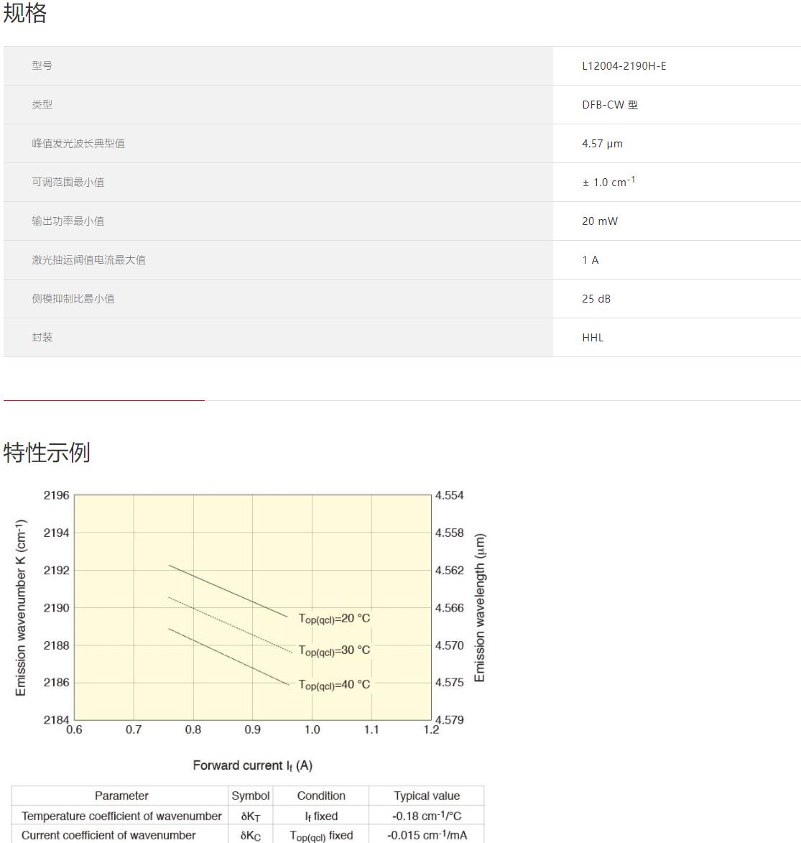Click the HHL package value
The image size is (801, 843).
pos(592,338)
